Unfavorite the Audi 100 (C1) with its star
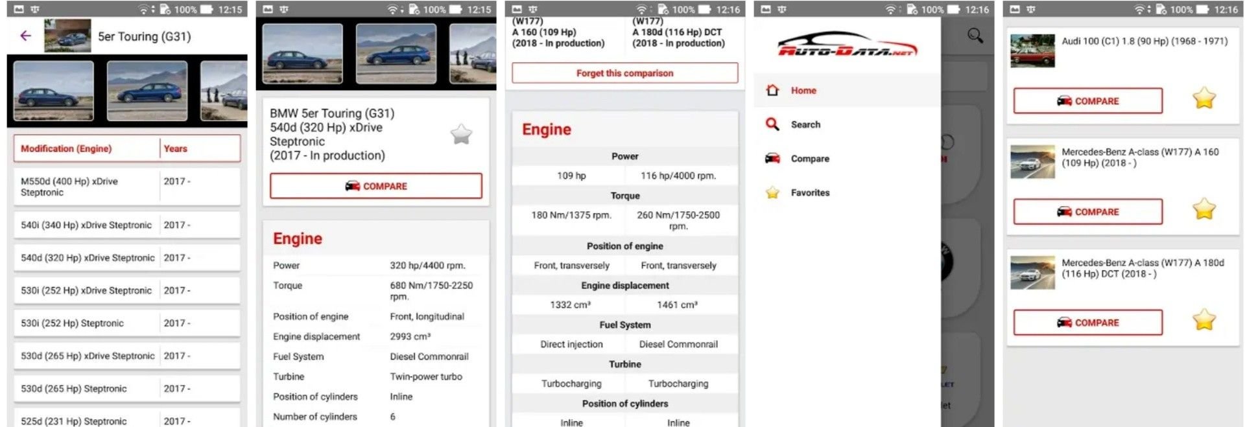 (x=1203, y=98)
